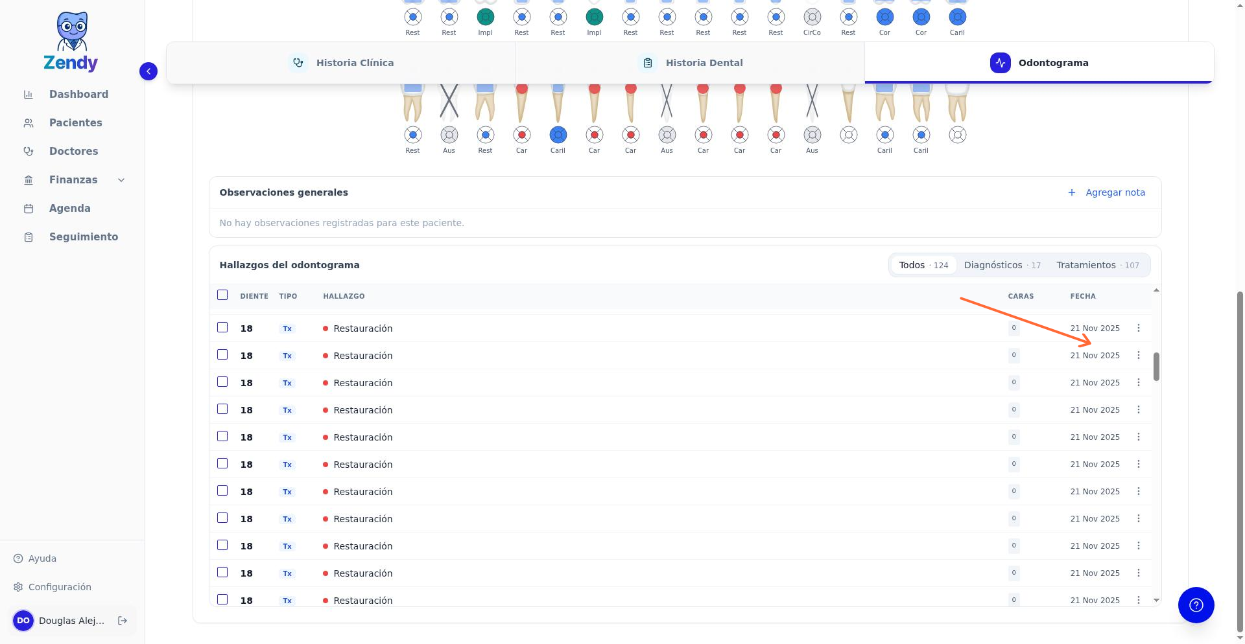Check the first tooth 18 Restauración row
The height and width of the screenshot is (644, 1245).
pyautogui.click(x=222, y=328)
